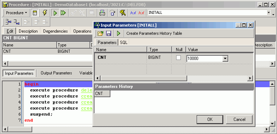Switch to the Output Parameters tab
The width and height of the screenshot is (277, 134).
point(56,73)
